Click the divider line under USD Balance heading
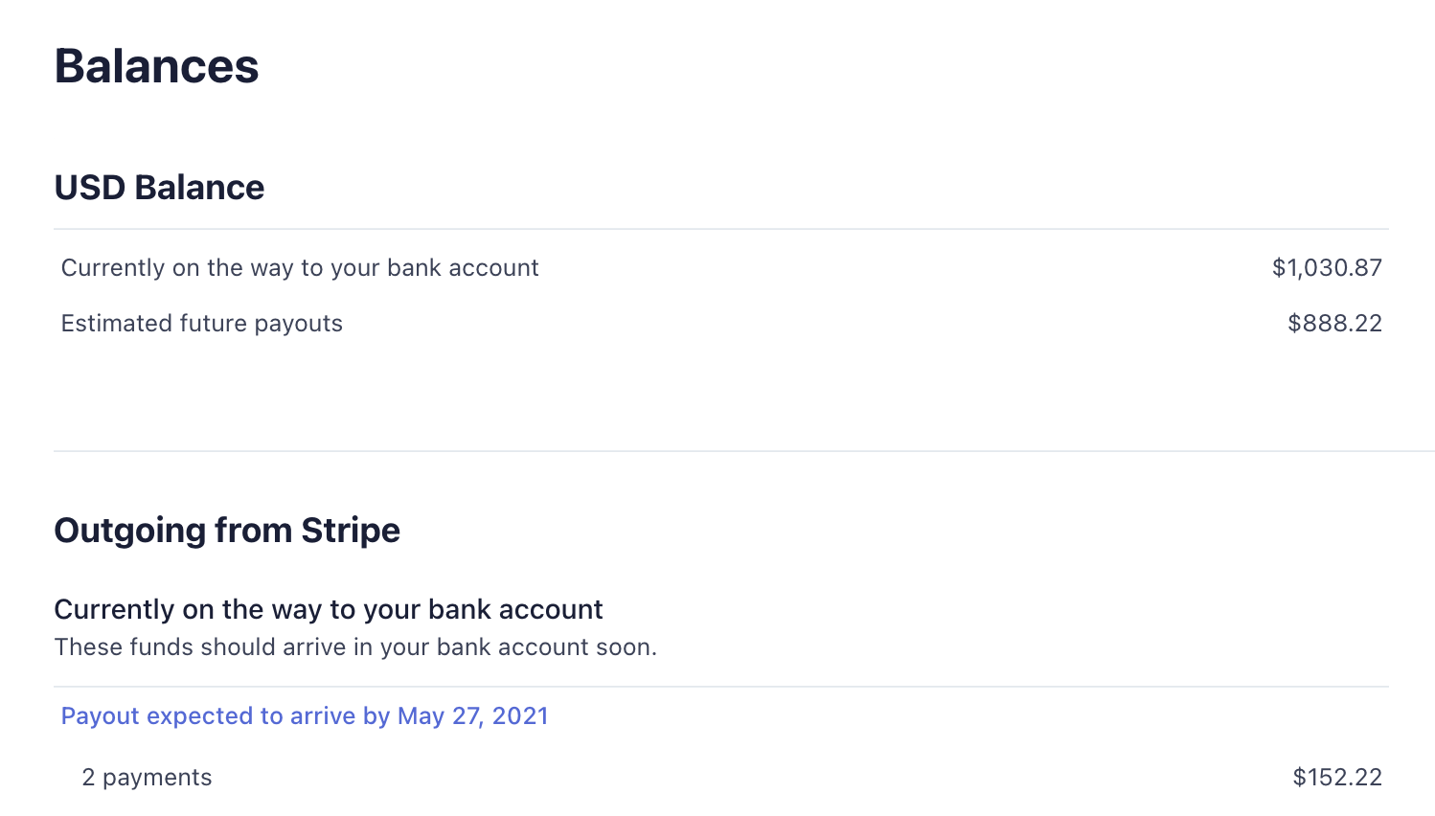The width and height of the screenshot is (1435, 816). point(720,229)
